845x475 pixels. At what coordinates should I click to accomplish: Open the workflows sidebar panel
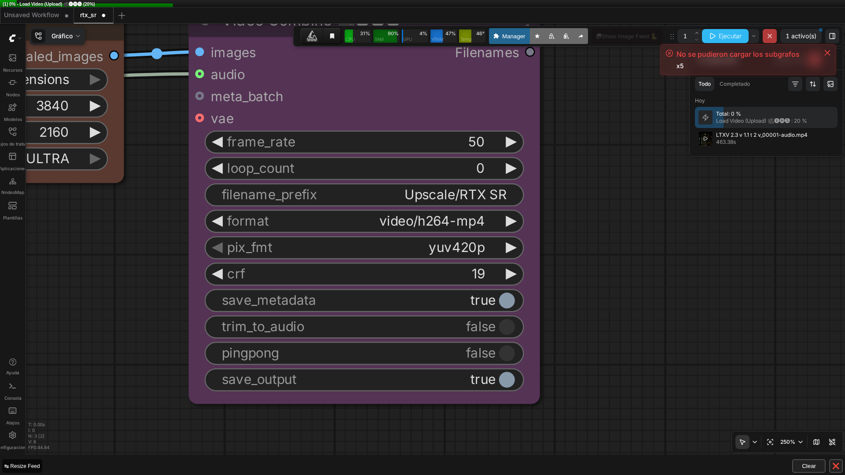(x=12, y=136)
